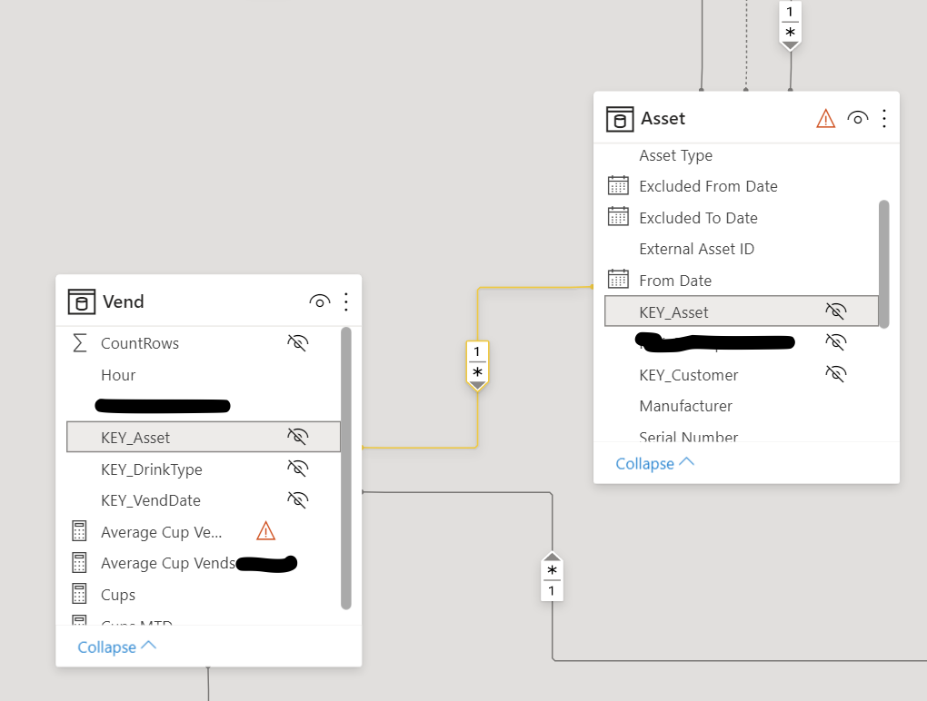
Task: Select the Serial Number field
Action: (689, 437)
